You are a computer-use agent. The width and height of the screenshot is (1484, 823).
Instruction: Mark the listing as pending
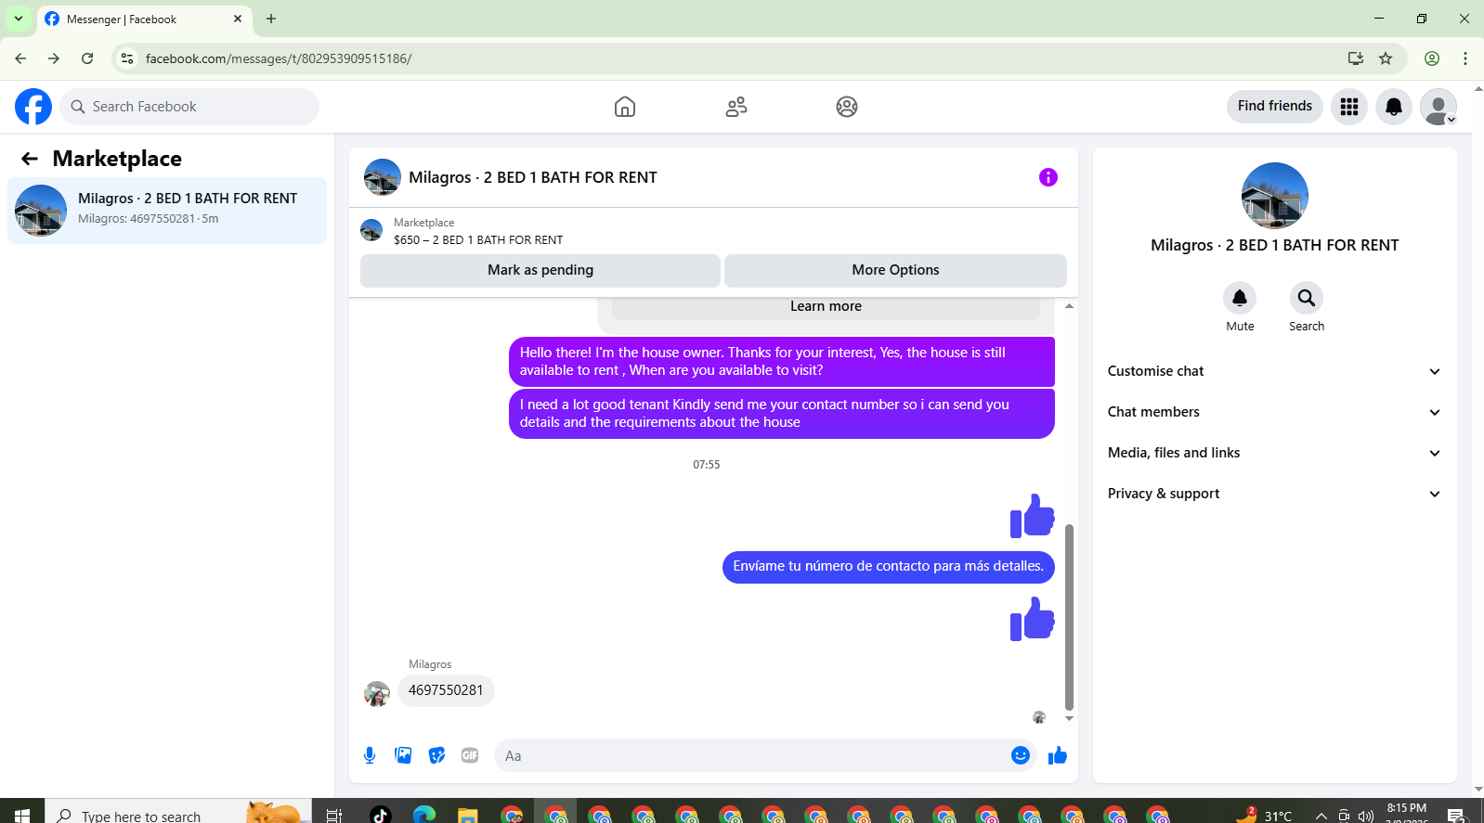coord(540,270)
